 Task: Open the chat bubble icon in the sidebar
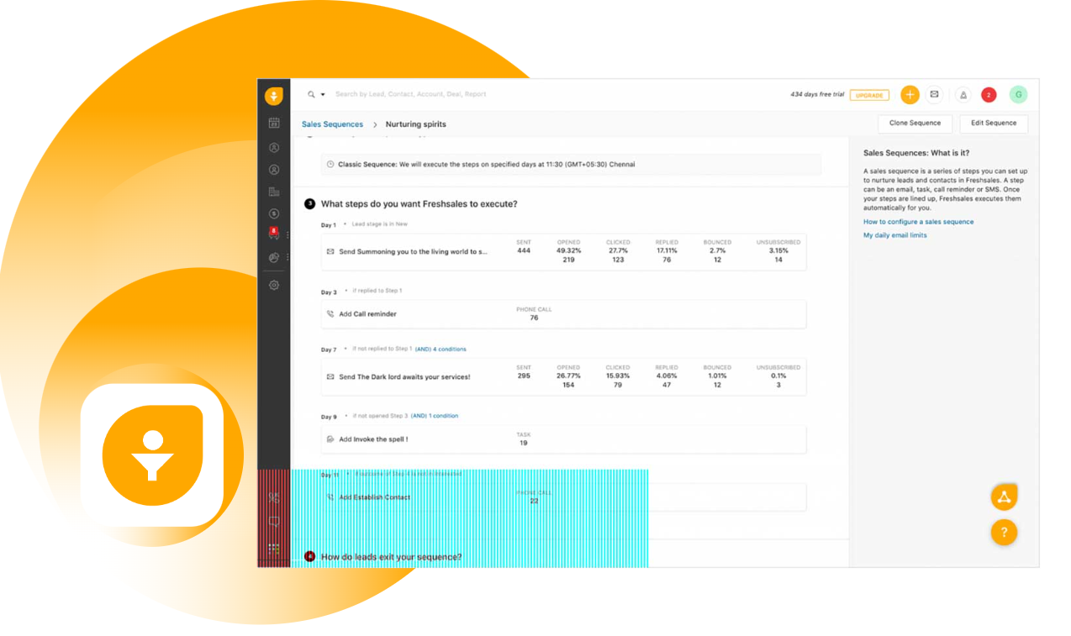click(x=274, y=523)
